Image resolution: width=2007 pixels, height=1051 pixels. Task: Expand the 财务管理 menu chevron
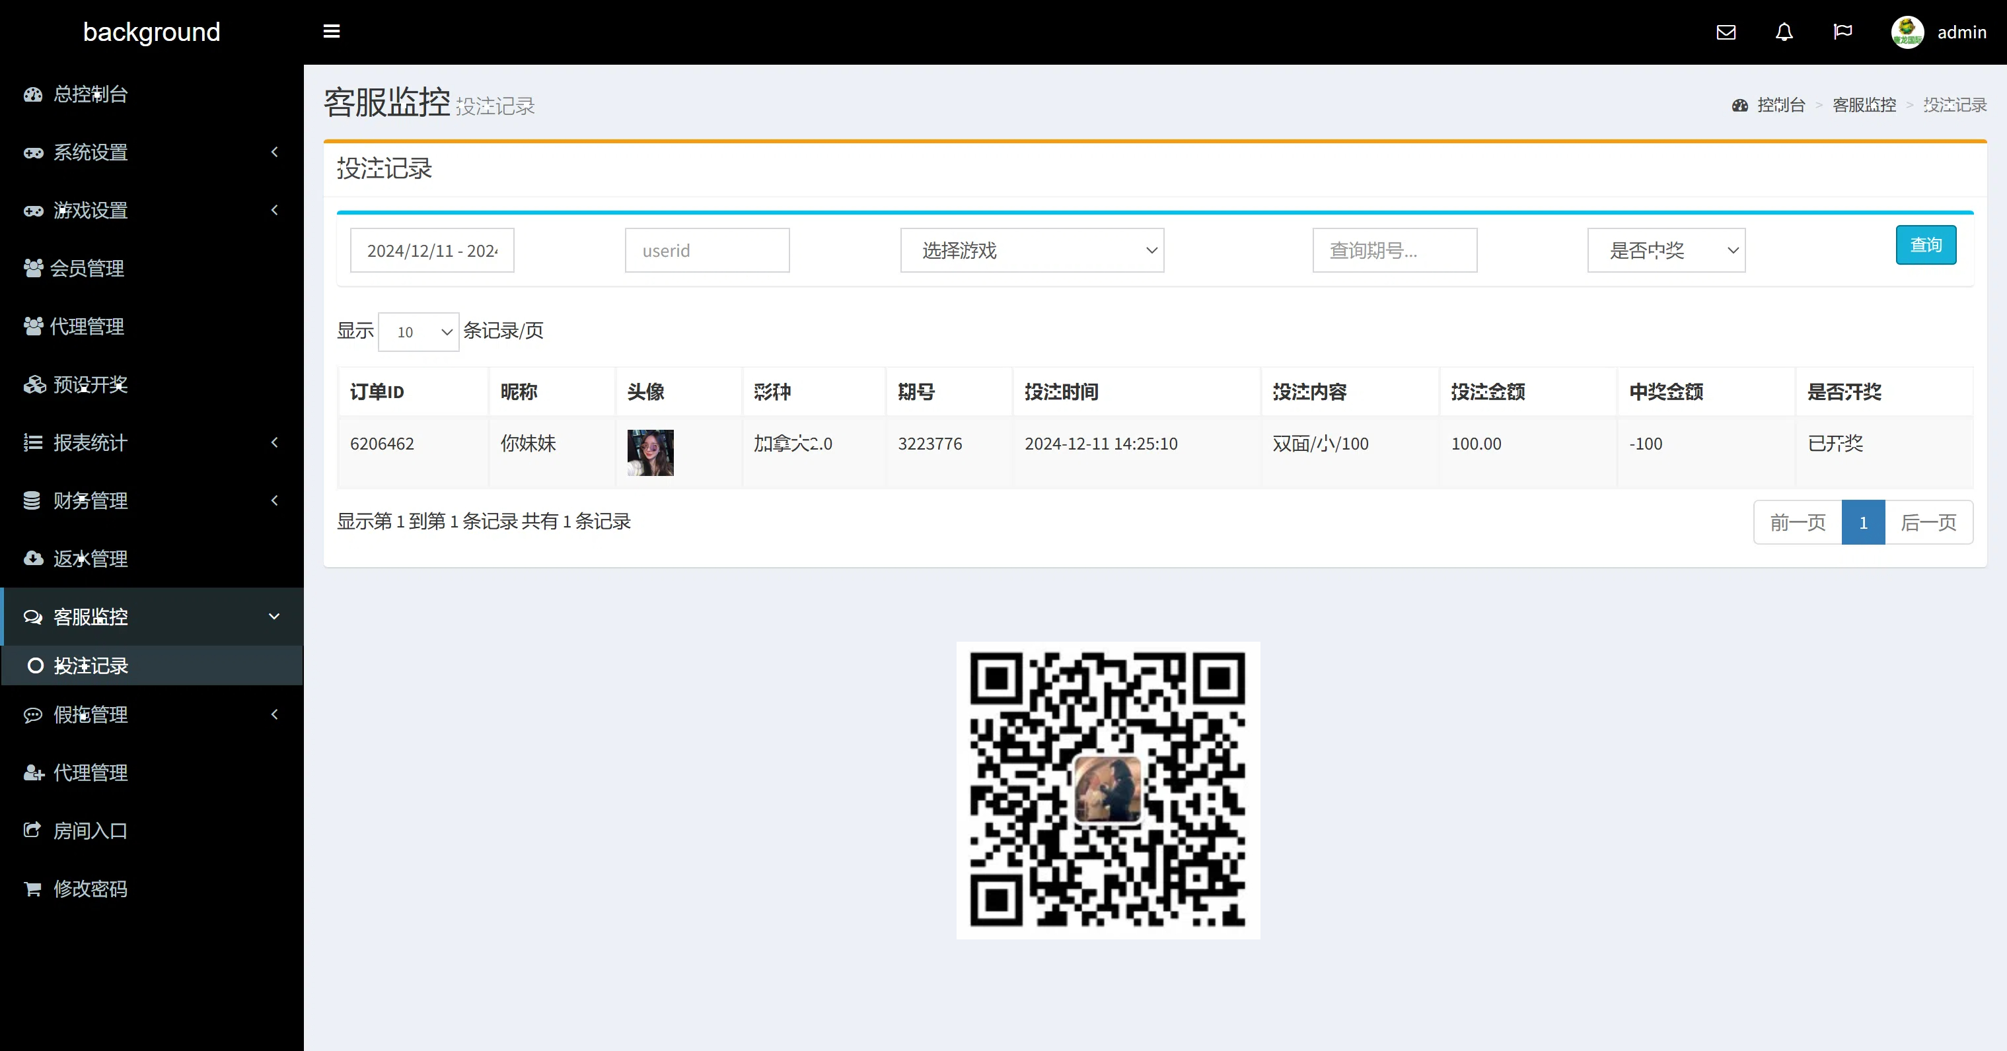[x=274, y=500]
